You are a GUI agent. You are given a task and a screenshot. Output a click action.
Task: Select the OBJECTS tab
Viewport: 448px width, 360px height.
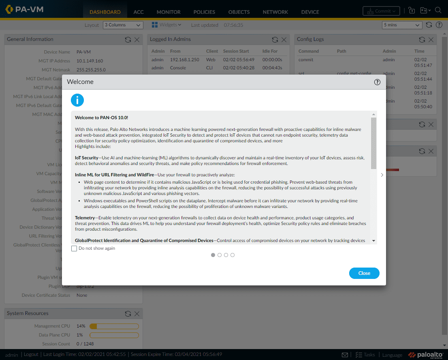pyautogui.click(x=239, y=12)
